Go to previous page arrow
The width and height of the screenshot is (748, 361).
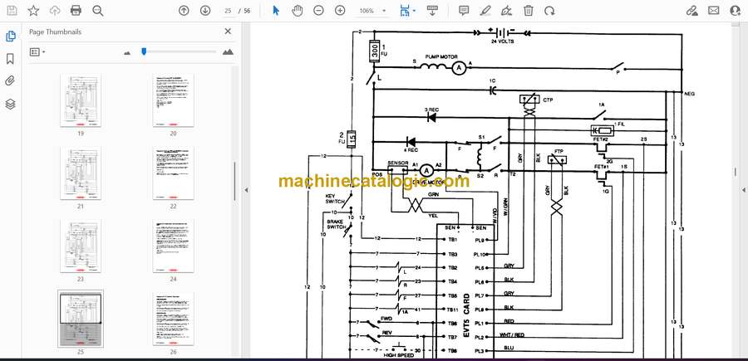coord(184,11)
